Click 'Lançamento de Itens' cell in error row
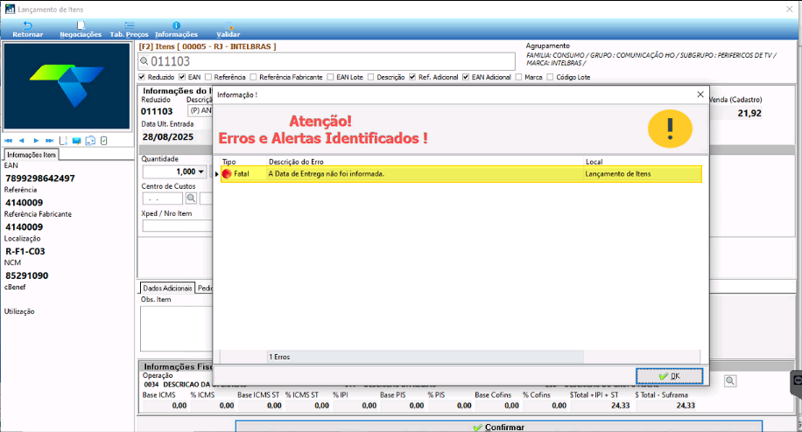The image size is (802, 432). tap(618, 174)
